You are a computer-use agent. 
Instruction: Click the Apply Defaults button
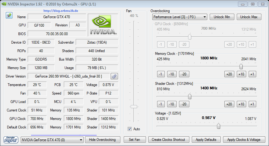[x=206, y=140]
